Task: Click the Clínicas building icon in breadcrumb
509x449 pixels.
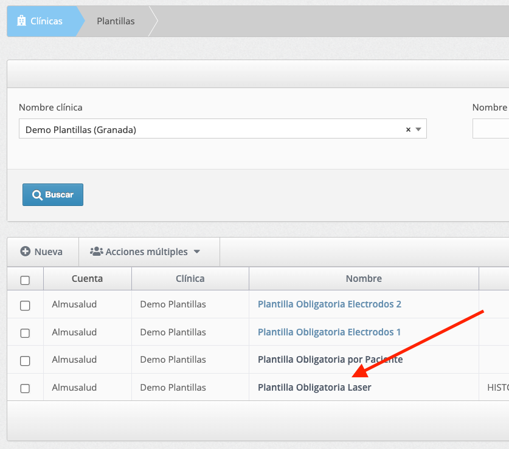Action: click(21, 21)
